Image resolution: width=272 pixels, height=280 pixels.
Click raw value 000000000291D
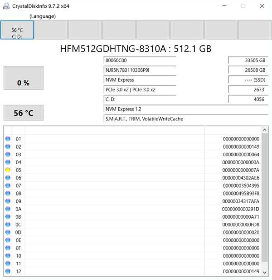coord(241,209)
